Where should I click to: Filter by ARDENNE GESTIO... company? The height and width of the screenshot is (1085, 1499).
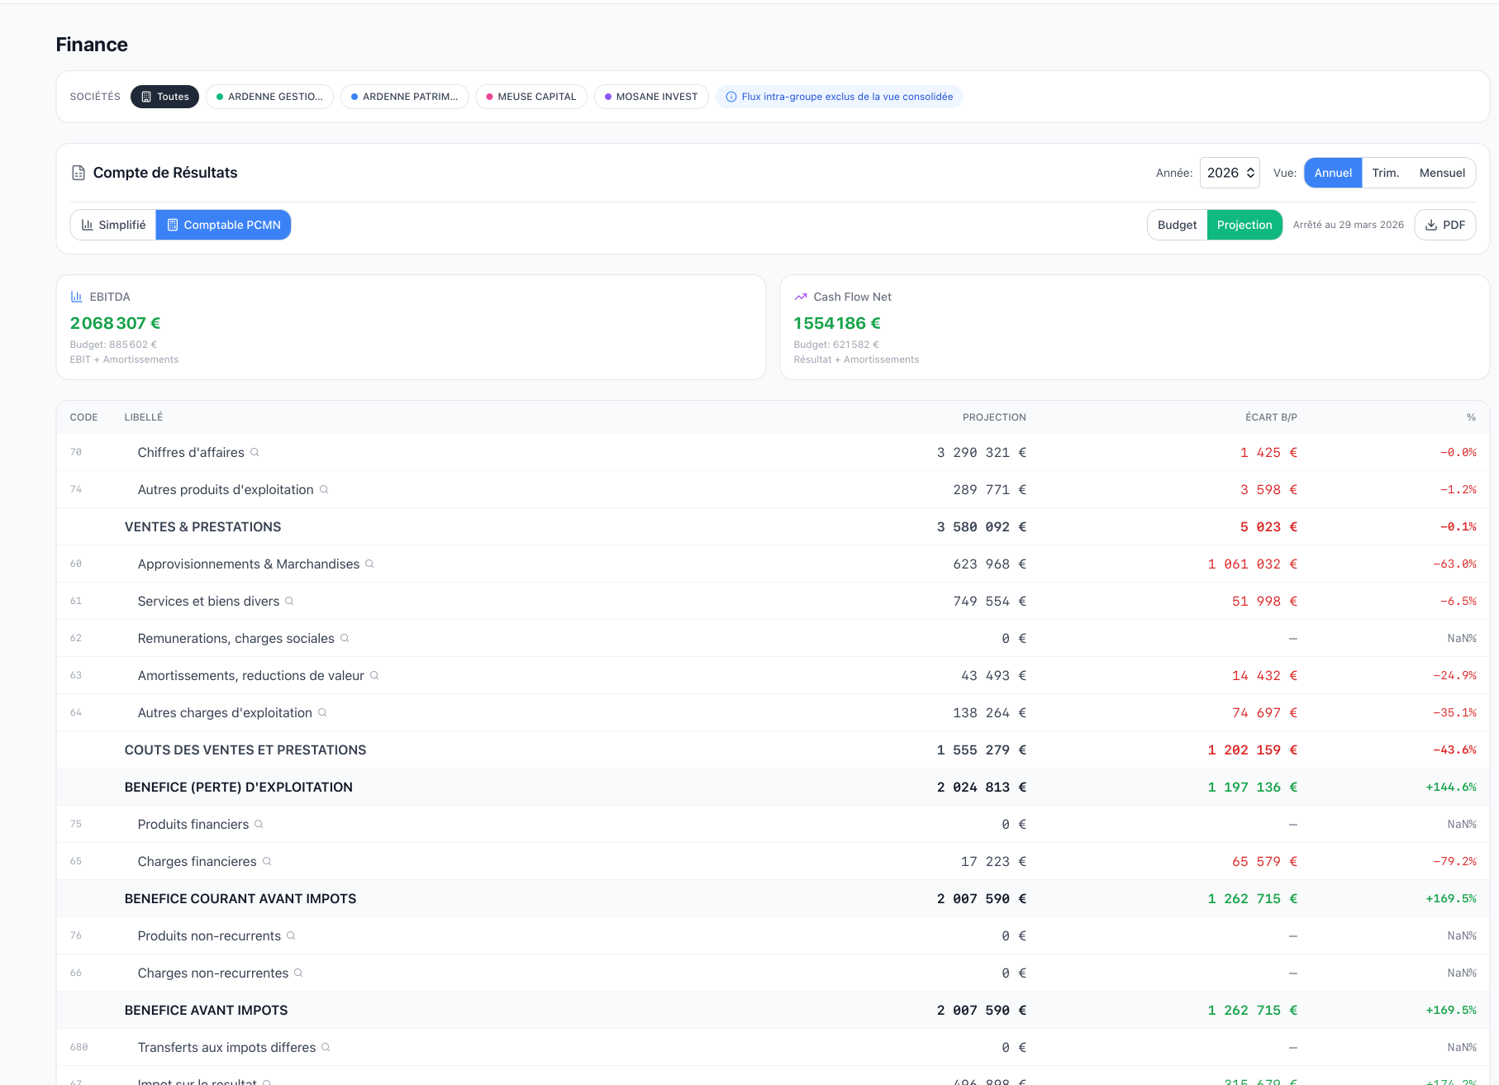pos(269,97)
